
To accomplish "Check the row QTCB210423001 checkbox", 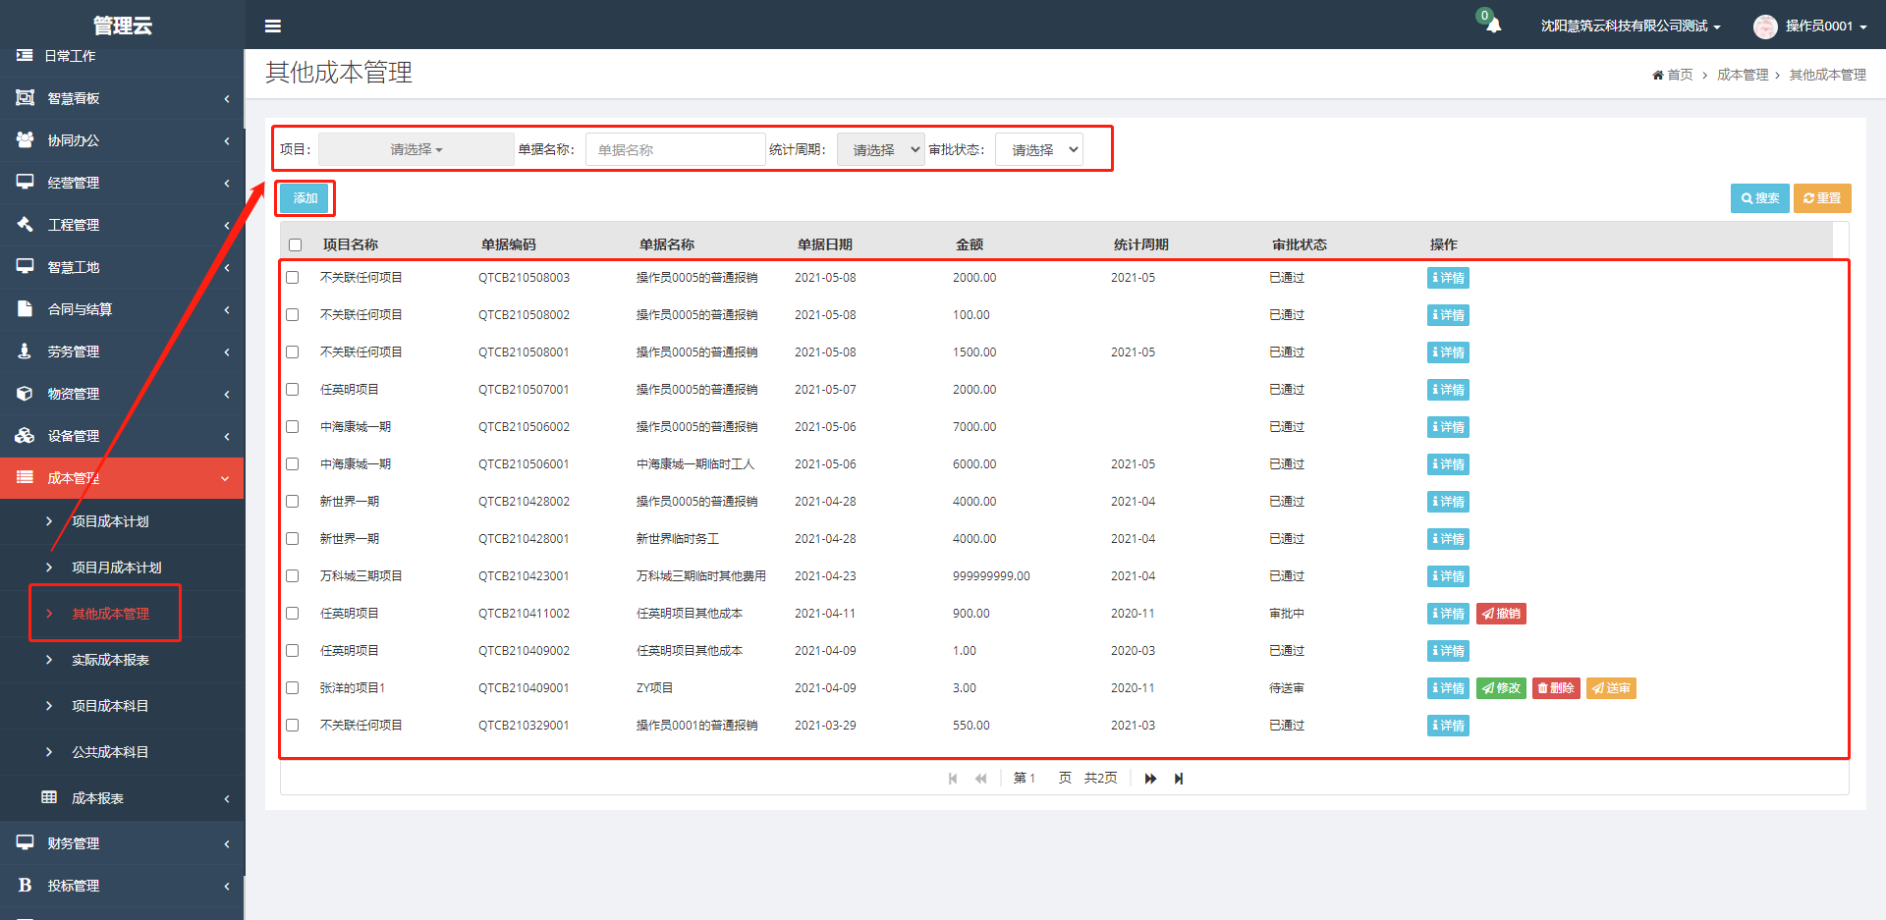I will pos(293,576).
